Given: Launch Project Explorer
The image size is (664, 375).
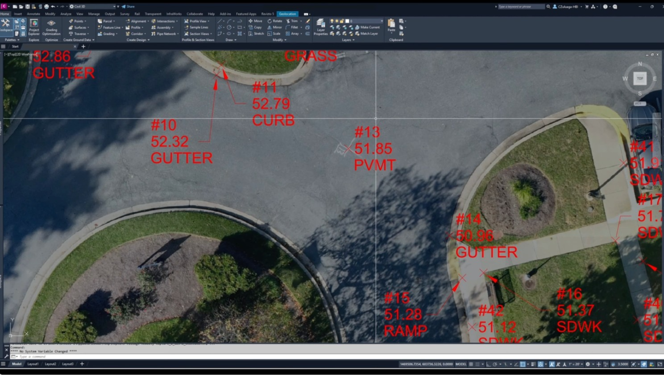Looking at the screenshot, I should [34, 27].
